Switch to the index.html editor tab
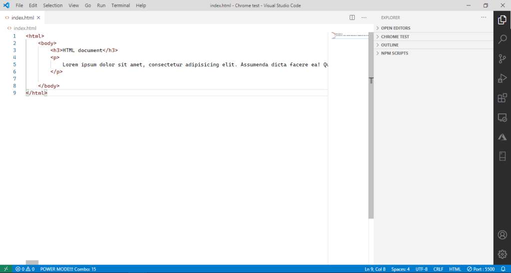The image size is (511, 273). (22, 17)
